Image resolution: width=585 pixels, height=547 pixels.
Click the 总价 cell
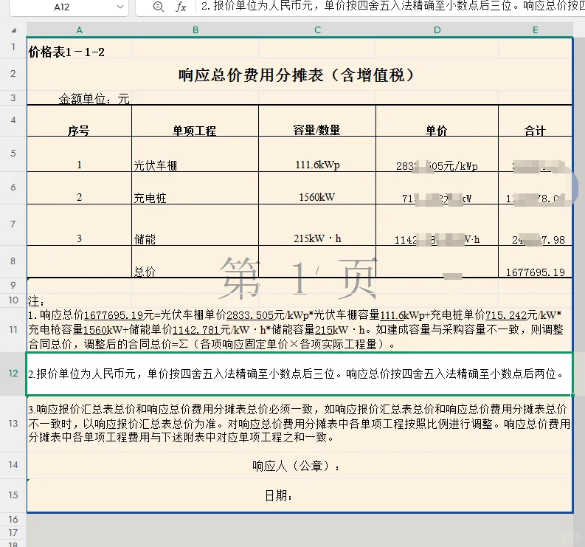click(x=195, y=261)
